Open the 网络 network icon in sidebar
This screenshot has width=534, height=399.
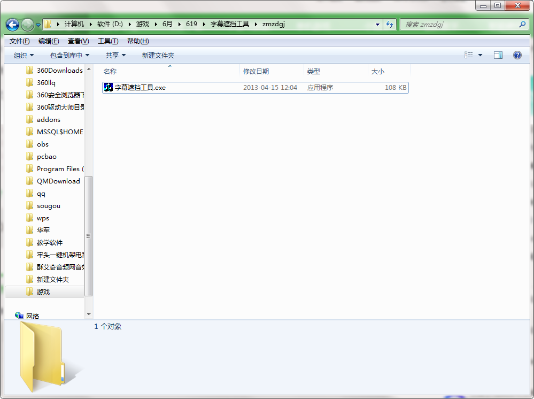(x=19, y=316)
